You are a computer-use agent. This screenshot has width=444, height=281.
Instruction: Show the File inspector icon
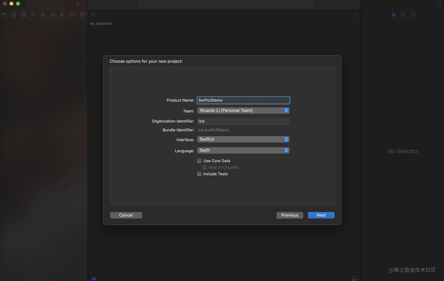point(394,14)
